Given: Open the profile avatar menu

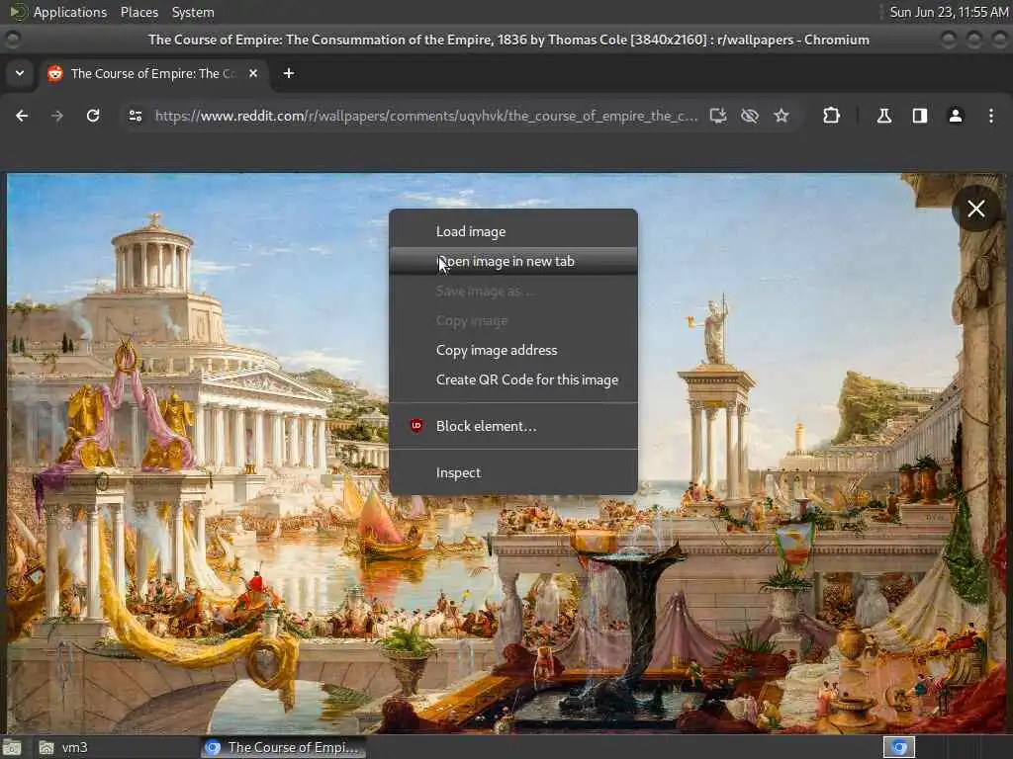Looking at the screenshot, I should click(x=956, y=116).
